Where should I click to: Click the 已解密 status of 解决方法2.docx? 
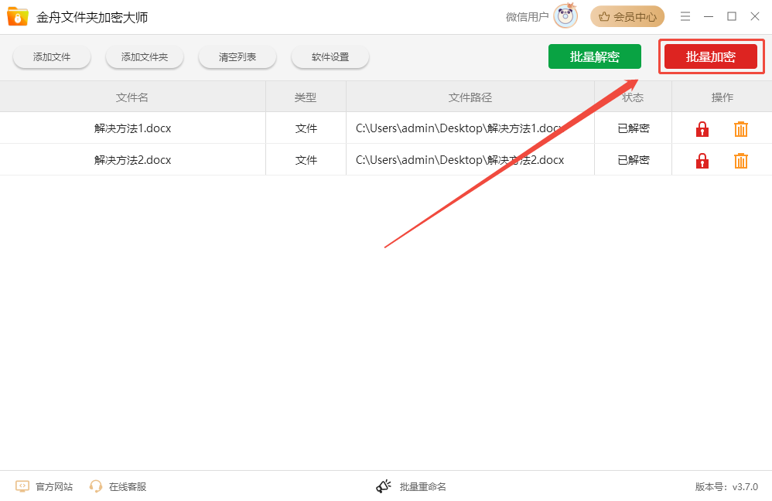tap(634, 160)
